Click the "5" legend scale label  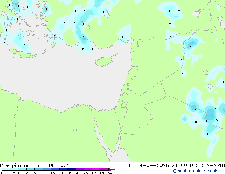click(35, 173)
